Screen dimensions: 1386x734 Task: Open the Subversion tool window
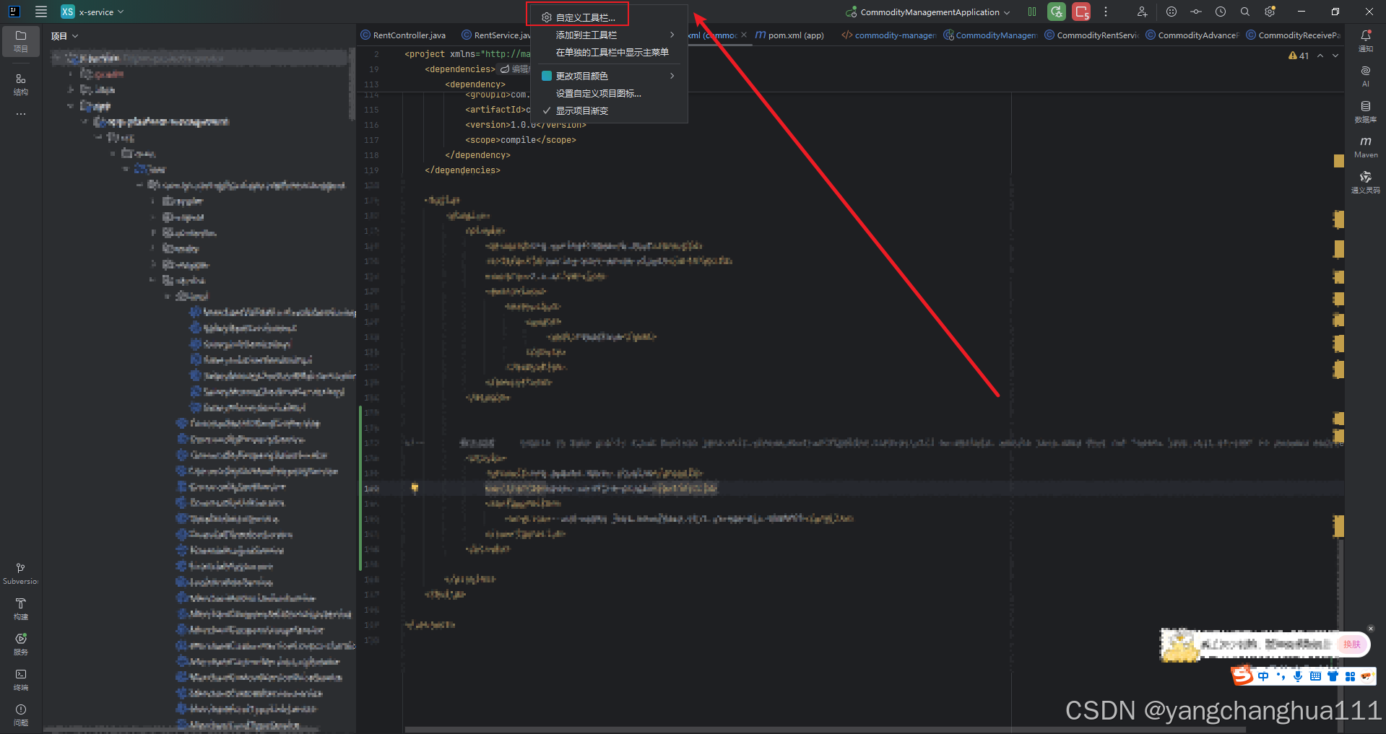pos(21,574)
